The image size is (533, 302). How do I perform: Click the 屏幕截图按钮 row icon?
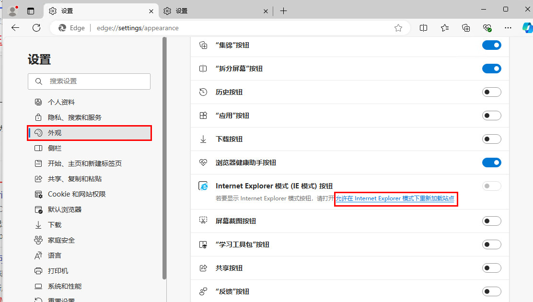click(203, 221)
